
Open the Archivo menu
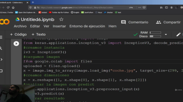click(20, 26)
